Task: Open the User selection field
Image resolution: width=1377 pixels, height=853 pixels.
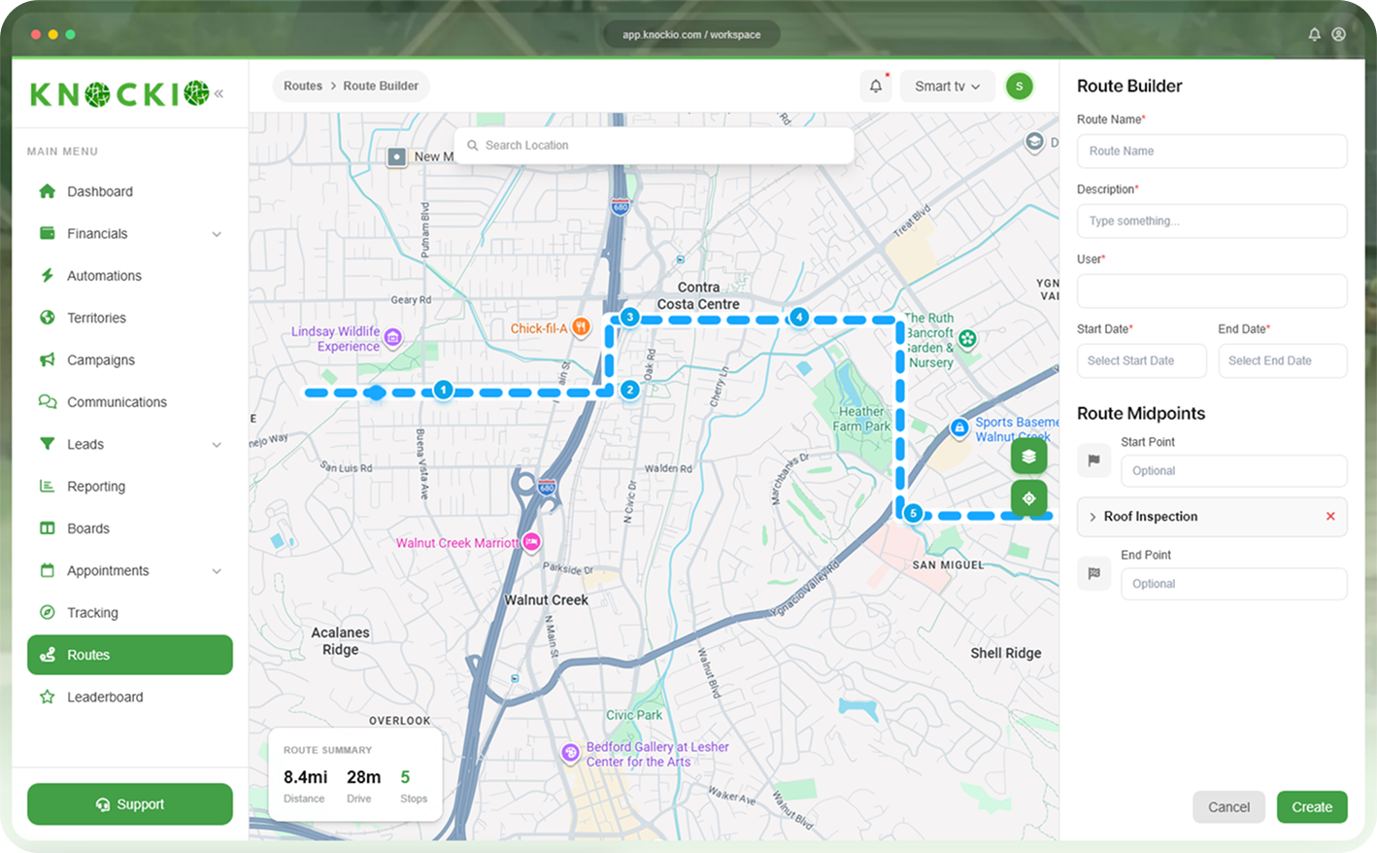Action: tap(1212, 290)
